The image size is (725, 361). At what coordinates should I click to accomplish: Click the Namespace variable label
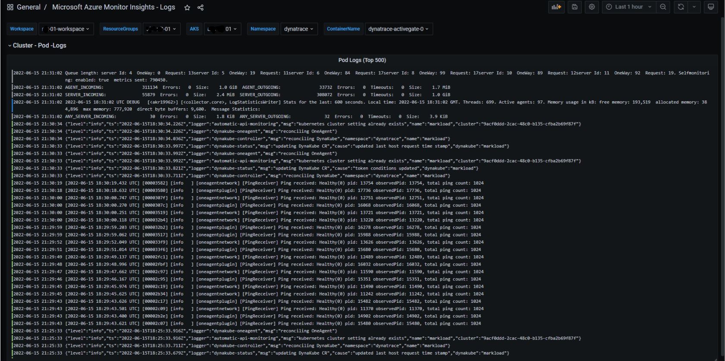pos(263,29)
